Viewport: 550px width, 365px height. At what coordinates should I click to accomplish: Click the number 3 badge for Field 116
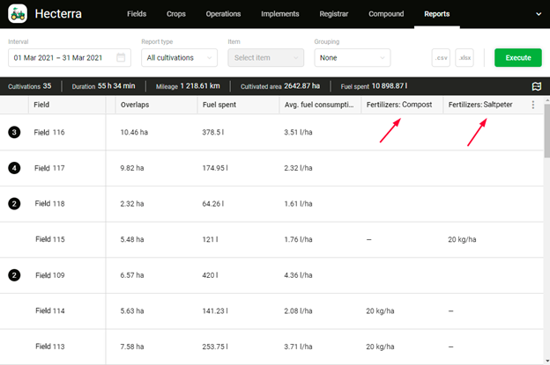[14, 132]
